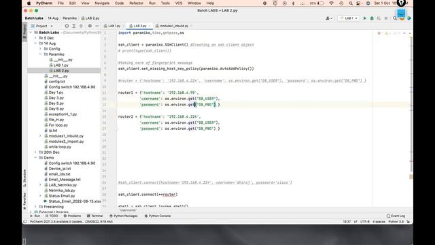The image size is (435, 245).
Task: Expand the Freelancing folder
Action: click(x=35, y=207)
